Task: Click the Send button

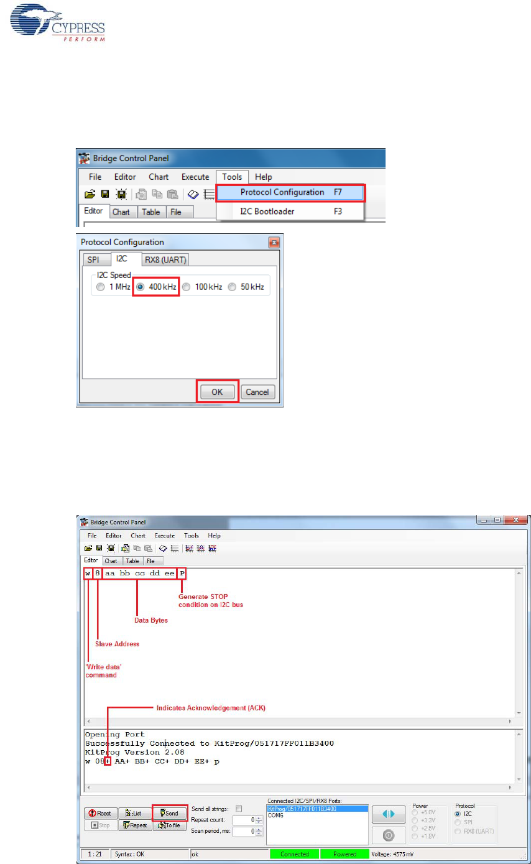Action: tap(170, 814)
